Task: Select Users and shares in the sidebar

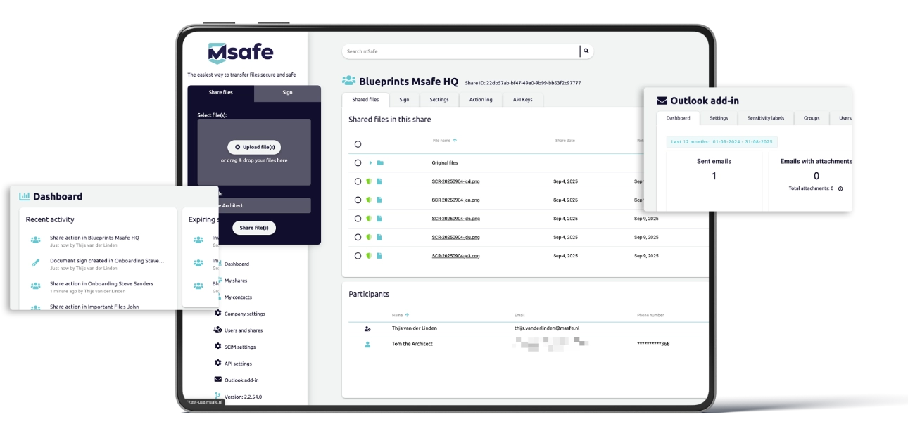Action: pos(244,330)
